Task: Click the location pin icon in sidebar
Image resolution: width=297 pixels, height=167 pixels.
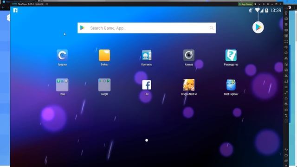Action: click(x=286, y=25)
